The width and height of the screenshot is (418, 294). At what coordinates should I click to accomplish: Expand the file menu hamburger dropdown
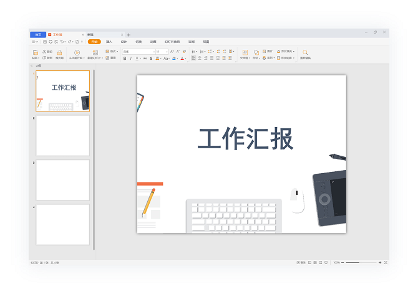tap(35, 42)
